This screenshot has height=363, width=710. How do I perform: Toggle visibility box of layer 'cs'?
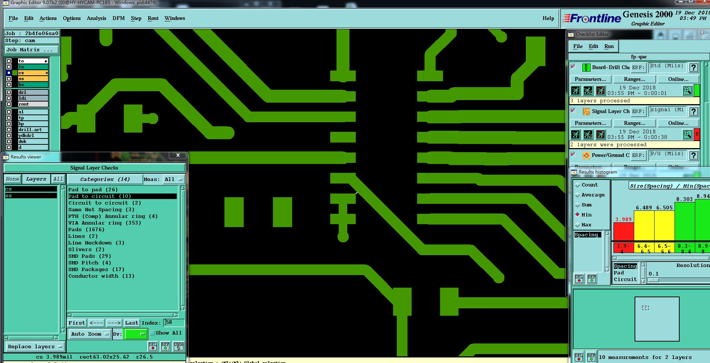pyautogui.click(x=9, y=73)
